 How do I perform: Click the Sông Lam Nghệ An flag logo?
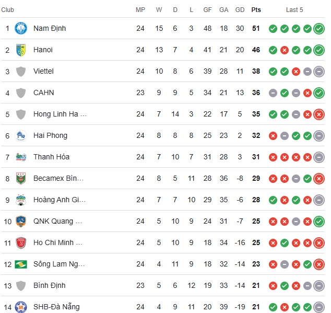pos(21,264)
